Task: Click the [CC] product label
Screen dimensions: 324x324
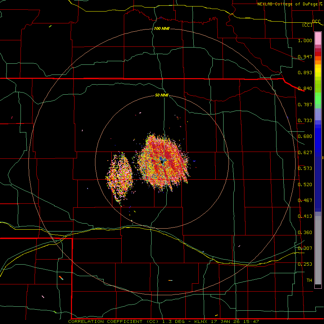Action: coord(307,25)
